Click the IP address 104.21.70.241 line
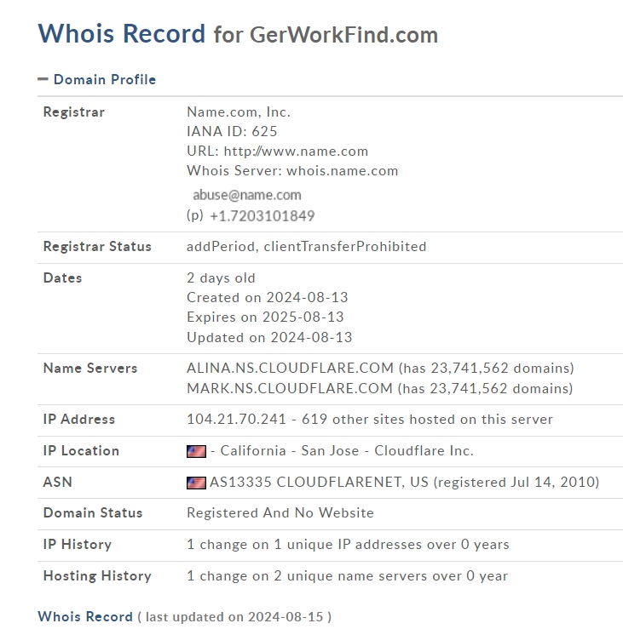The image size is (623, 629). tap(370, 420)
